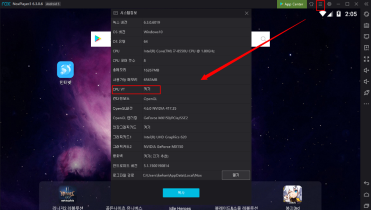The width and height of the screenshot is (371, 210).
Task: Click the NVIDIA GeForce MX150 value
Action: coord(163,147)
